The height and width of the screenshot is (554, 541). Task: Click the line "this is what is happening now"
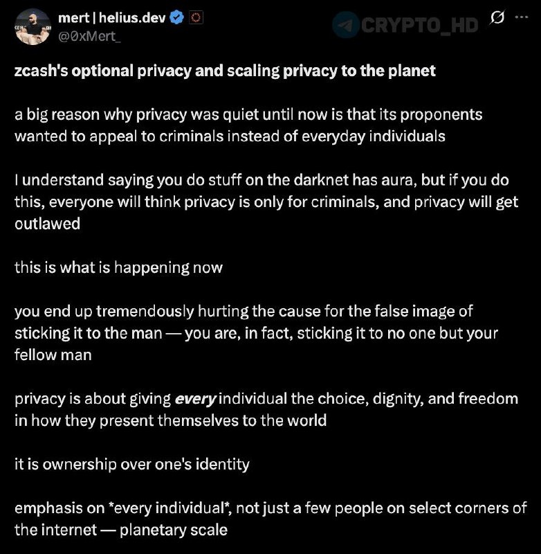coord(118,267)
